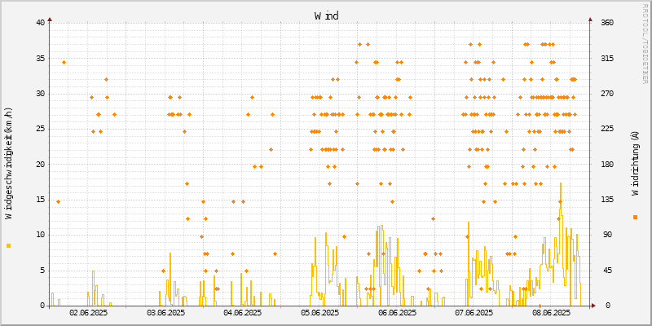Click the 40 tick on the speed axis

pyautogui.click(x=40, y=23)
